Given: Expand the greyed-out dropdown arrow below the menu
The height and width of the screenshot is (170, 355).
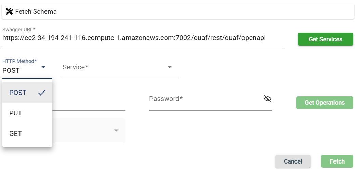Looking at the screenshot, I should pyautogui.click(x=116, y=130).
